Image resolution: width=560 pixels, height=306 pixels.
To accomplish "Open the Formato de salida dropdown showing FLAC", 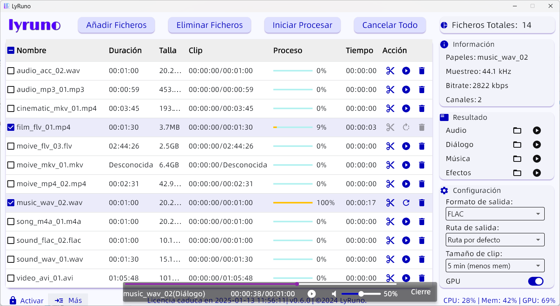I will click(x=495, y=214).
